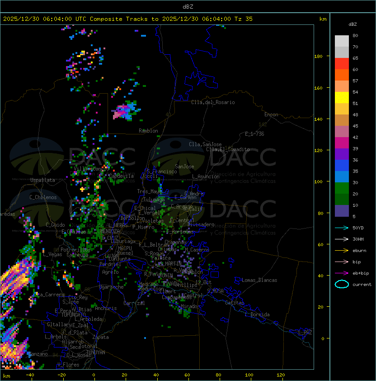The image size is (376, 381).
Task: Click the 'L_Dormida' map label
Action: (257, 314)
